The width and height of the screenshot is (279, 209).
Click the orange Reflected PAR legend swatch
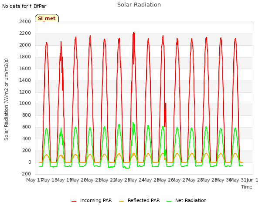(x=121, y=201)
